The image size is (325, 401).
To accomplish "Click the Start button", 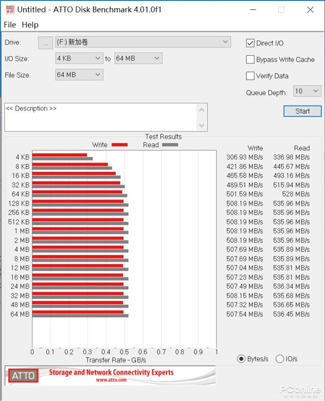I will point(303,111).
